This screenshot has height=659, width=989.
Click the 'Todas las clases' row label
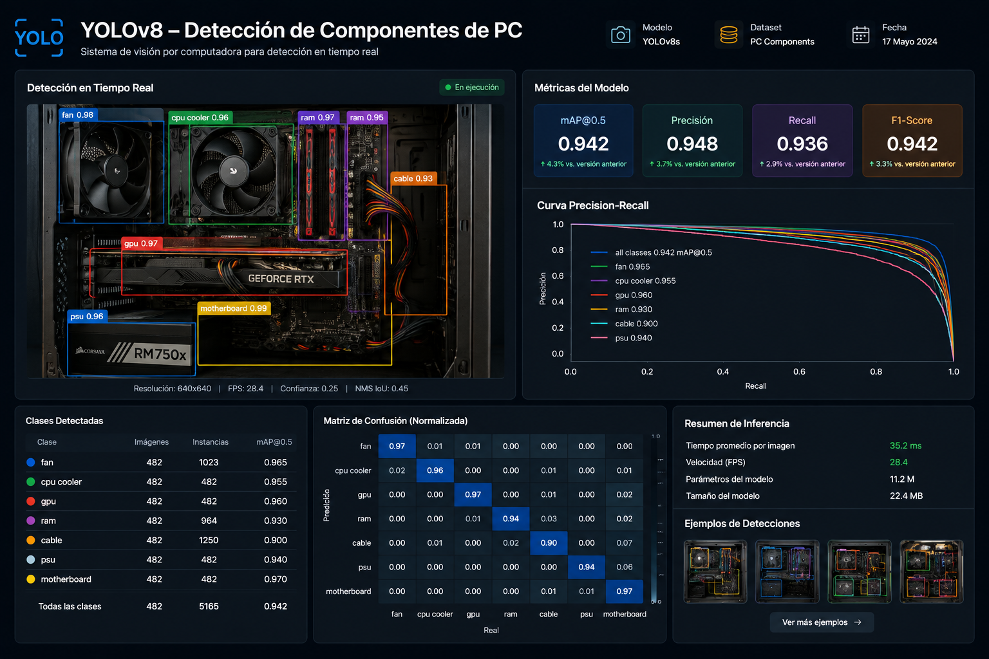[70, 606]
